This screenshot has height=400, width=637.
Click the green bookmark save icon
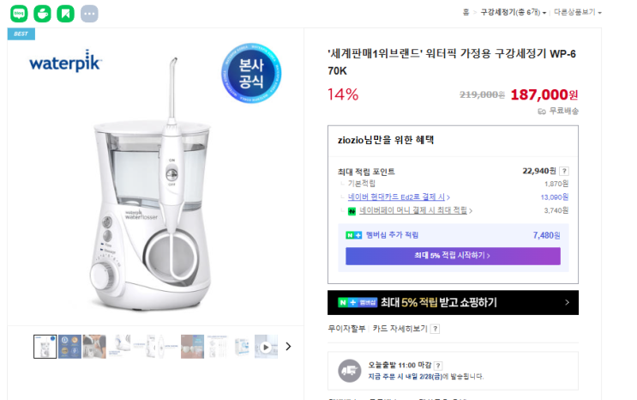(x=65, y=13)
